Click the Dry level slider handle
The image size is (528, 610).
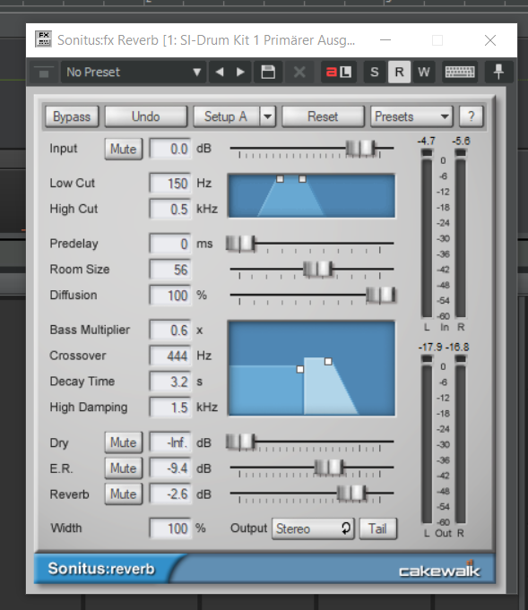coord(240,442)
